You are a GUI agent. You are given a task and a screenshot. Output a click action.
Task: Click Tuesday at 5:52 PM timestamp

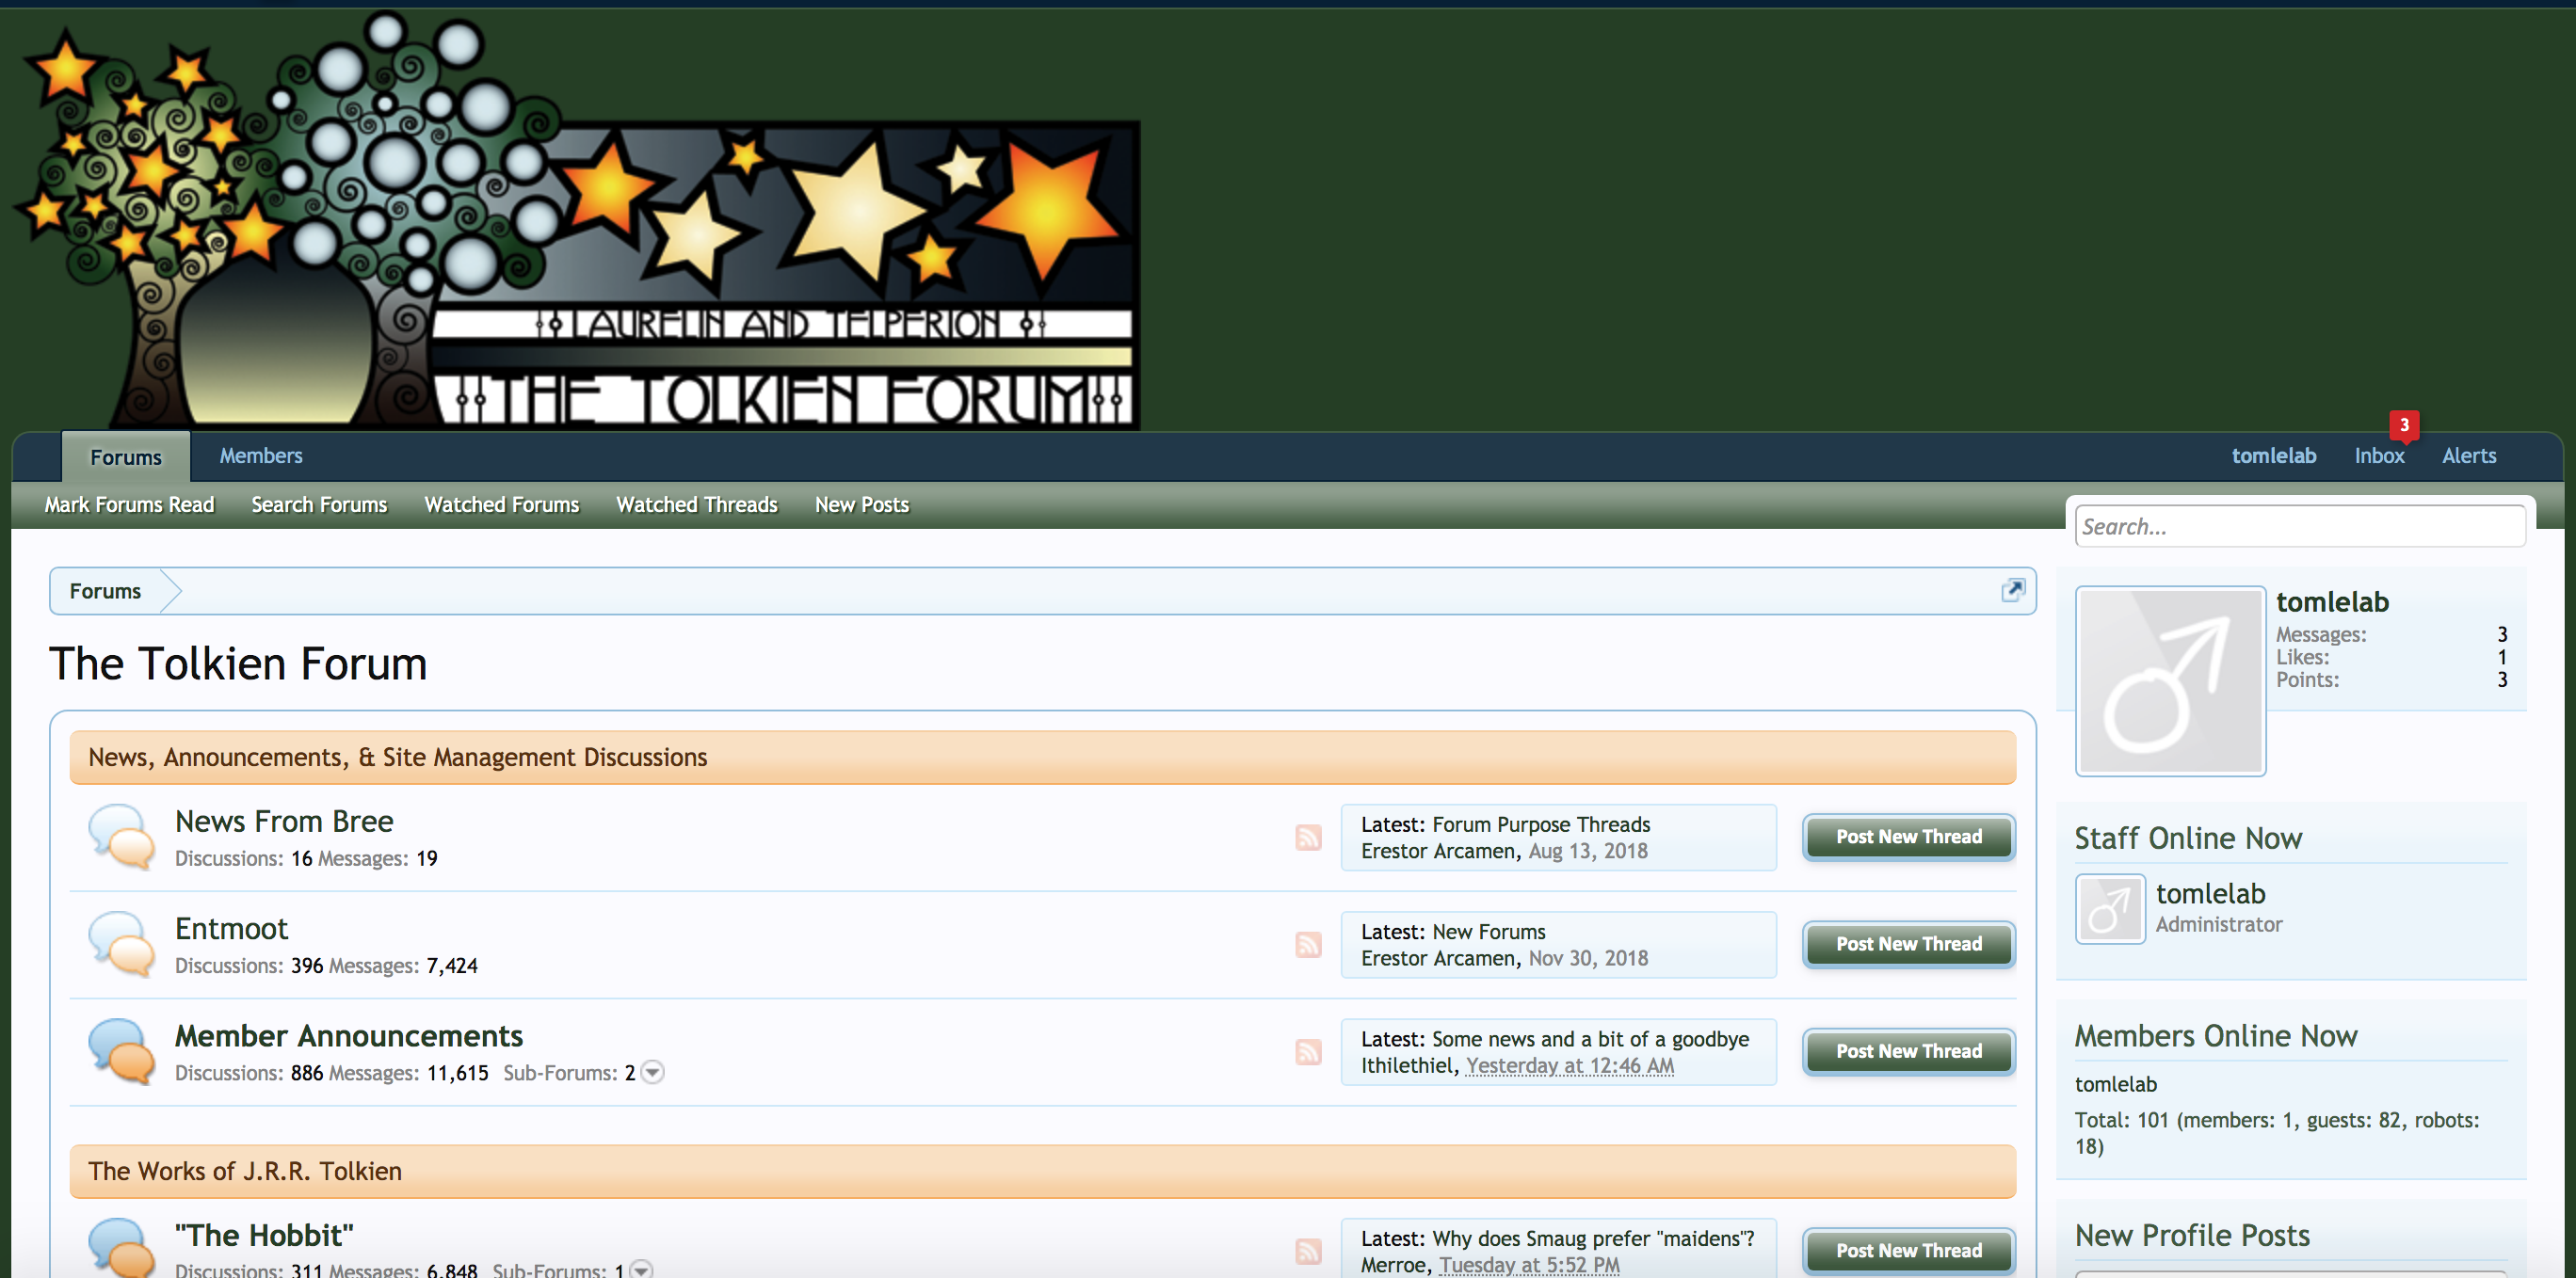click(x=1529, y=1265)
